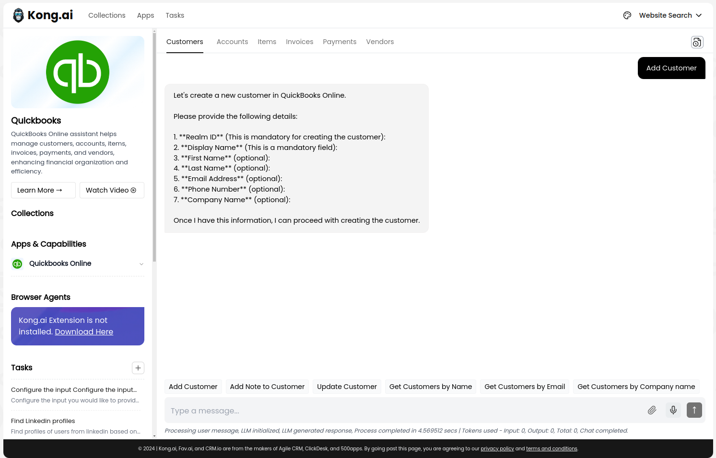Click the sidebar vertical scrollbar
This screenshot has width=716, height=458.
click(x=154, y=147)
